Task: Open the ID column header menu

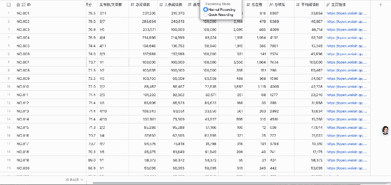Action: [x=50, y=4]
